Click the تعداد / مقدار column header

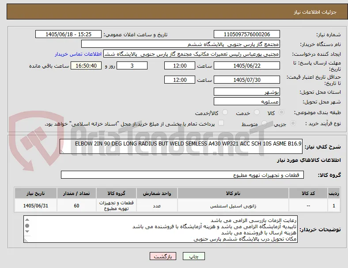click(76, 193)
